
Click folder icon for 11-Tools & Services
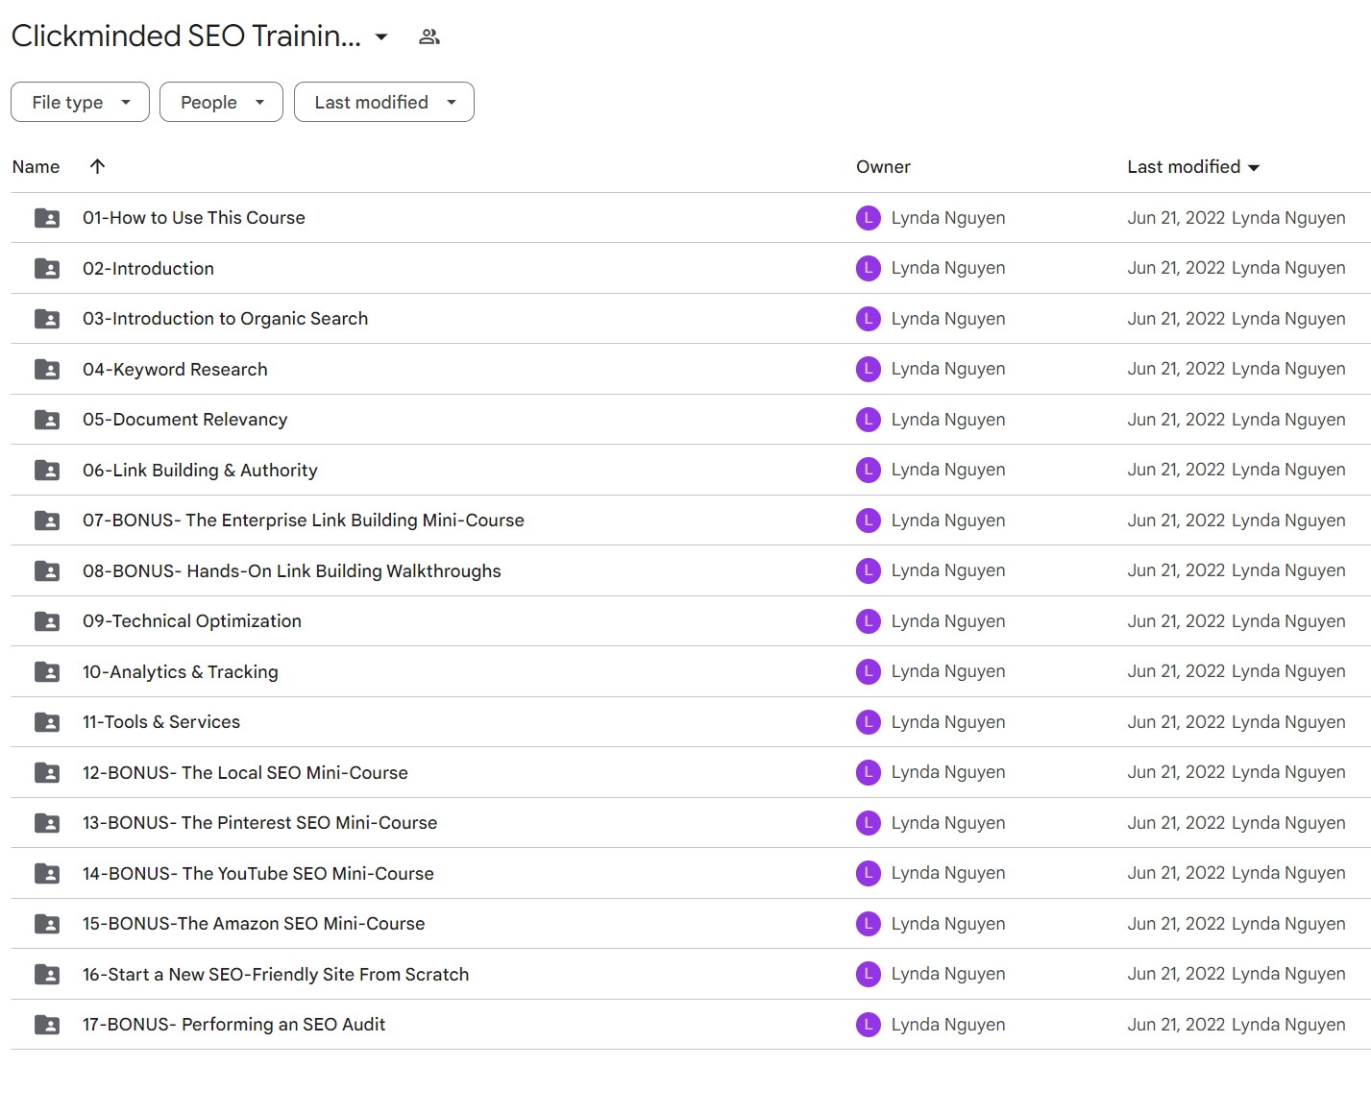click(47, 722)
